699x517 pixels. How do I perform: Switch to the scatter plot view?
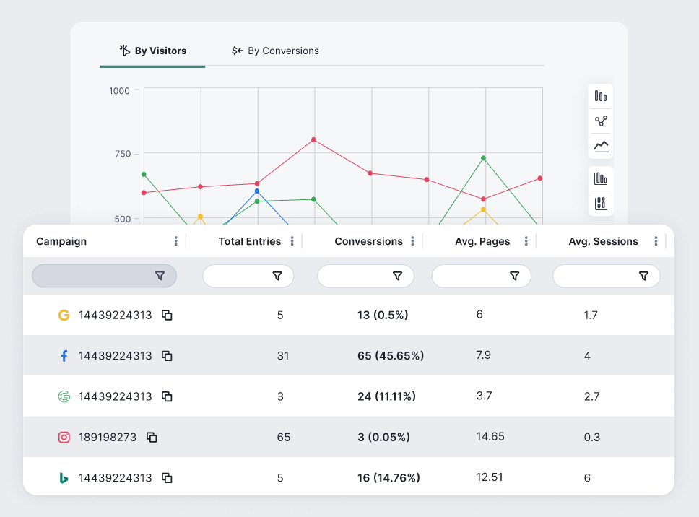click(600, 121)
